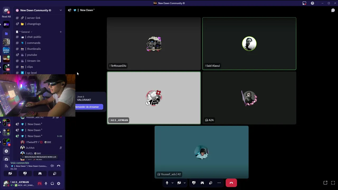Mute microphone in user panel
The width and height of the screenshot is (338, 190).
click(x=46, y=184)
